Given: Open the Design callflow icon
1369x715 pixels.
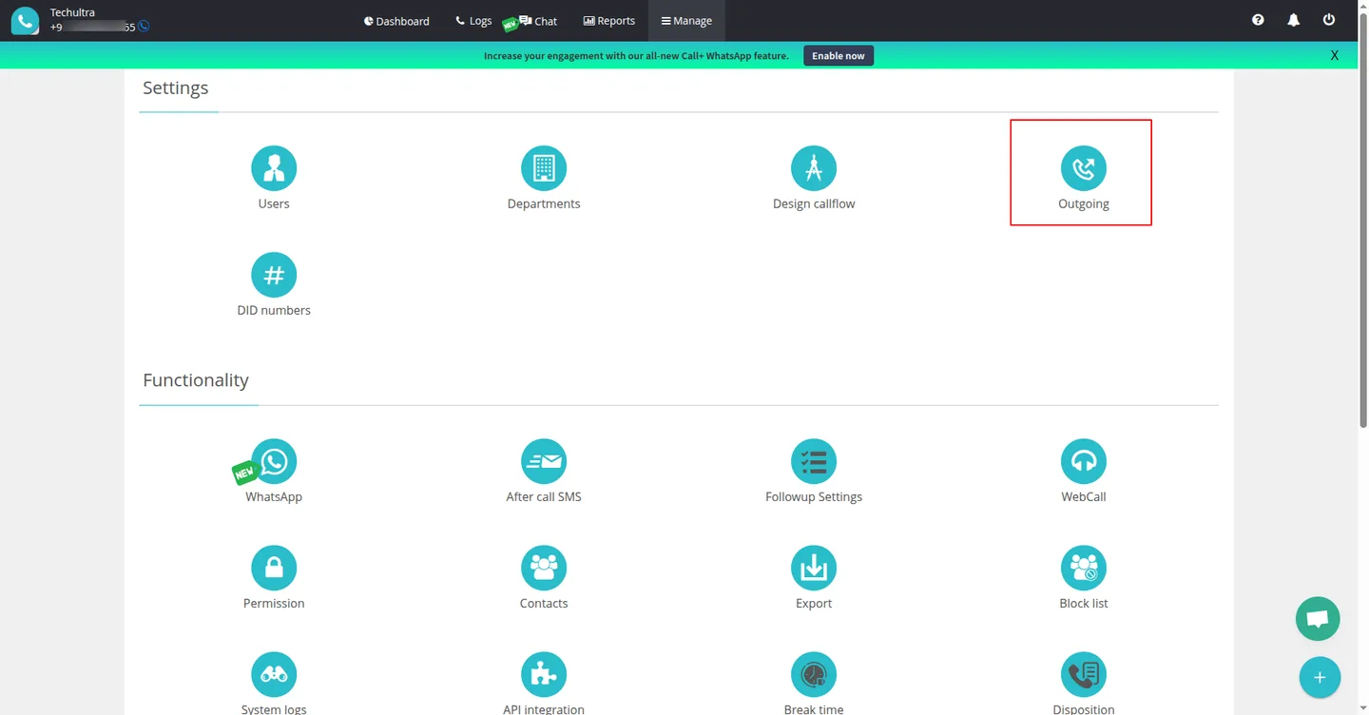Looking at the screenshot, I should tap(814, 168).
